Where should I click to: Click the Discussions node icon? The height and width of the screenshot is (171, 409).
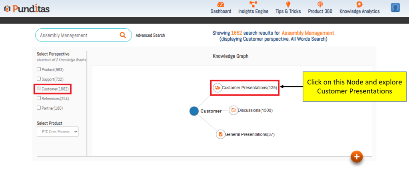point(233,110)
